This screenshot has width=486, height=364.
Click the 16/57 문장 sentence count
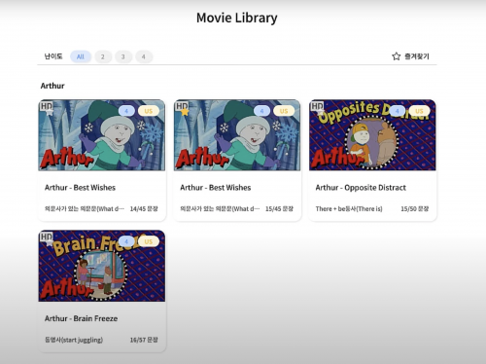144,340
